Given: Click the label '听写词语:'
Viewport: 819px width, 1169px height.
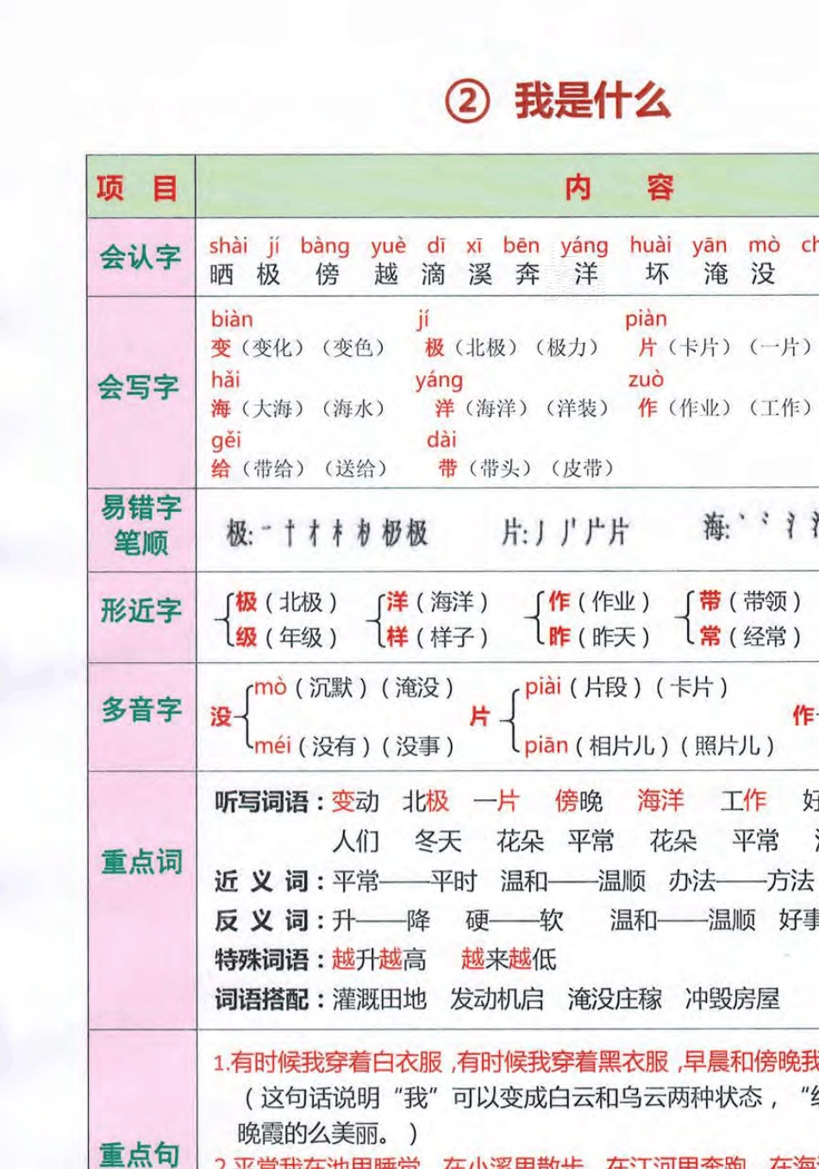Looking at the screenshot, I should click(270, 803).
